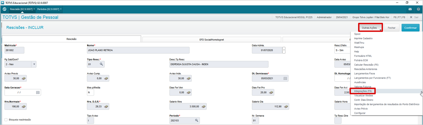The height and width of the screenshot is (125, 423).
Task: Open calculator icon for Aviso Inde.
Action: click(x=188, y=79)
